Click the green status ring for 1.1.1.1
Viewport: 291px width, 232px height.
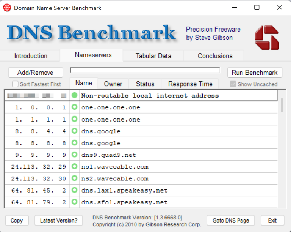74,119
